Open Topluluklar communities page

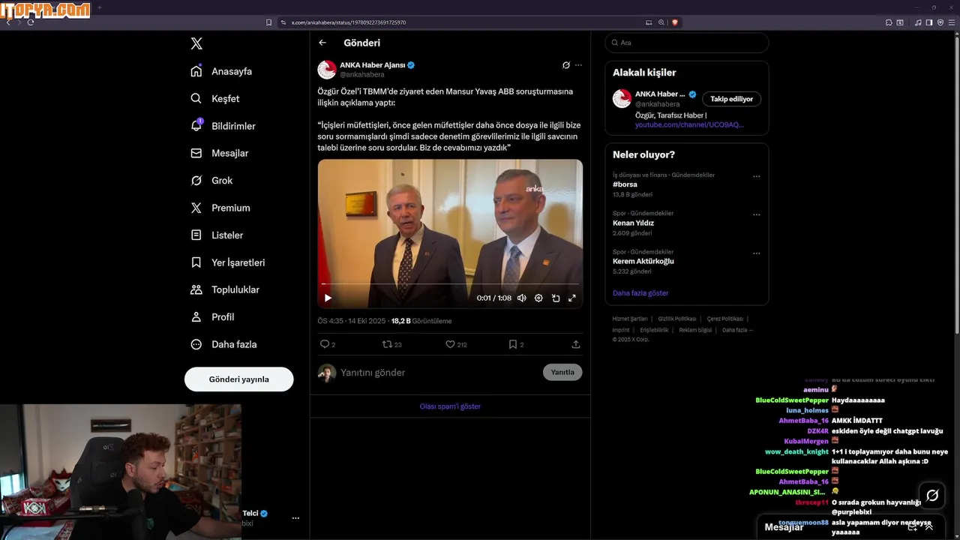tap(225, 289)
